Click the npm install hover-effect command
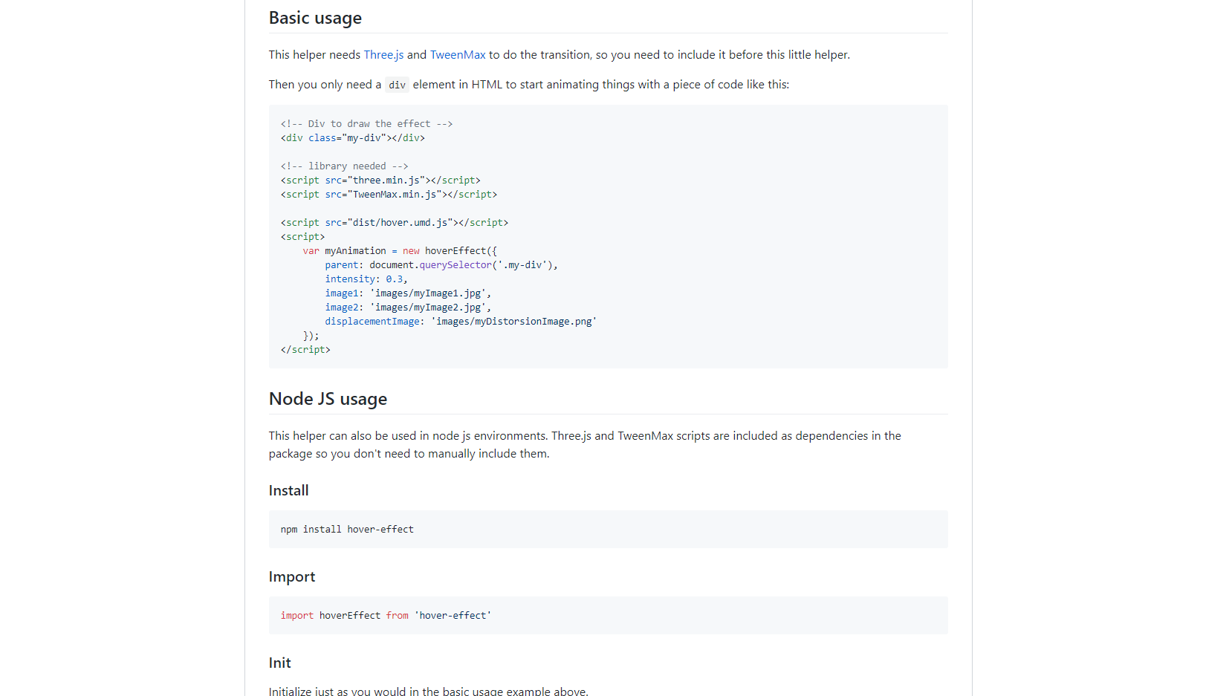This screenshot has height=696, width=1229. pyautogui.click(x=347, y=530)
